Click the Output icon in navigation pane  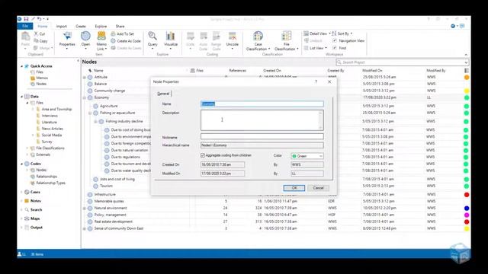click(x=27, y=228)
